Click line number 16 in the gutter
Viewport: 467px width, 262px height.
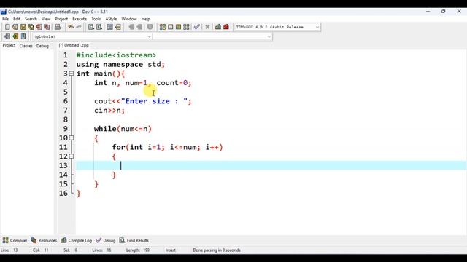pos(63,194)
